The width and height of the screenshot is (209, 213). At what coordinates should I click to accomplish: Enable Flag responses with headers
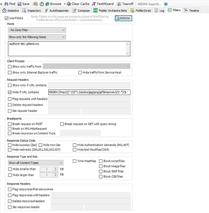coord(10,195)
